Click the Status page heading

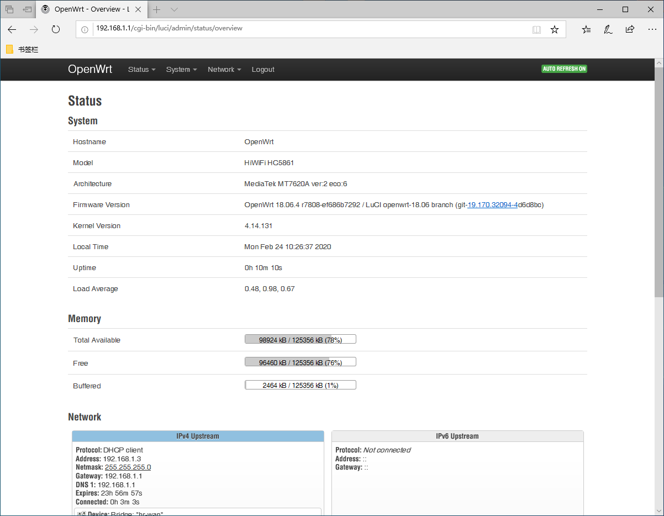(x=85, y=101)
